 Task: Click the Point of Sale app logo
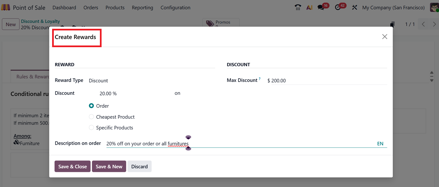click(x=6, y=7)
